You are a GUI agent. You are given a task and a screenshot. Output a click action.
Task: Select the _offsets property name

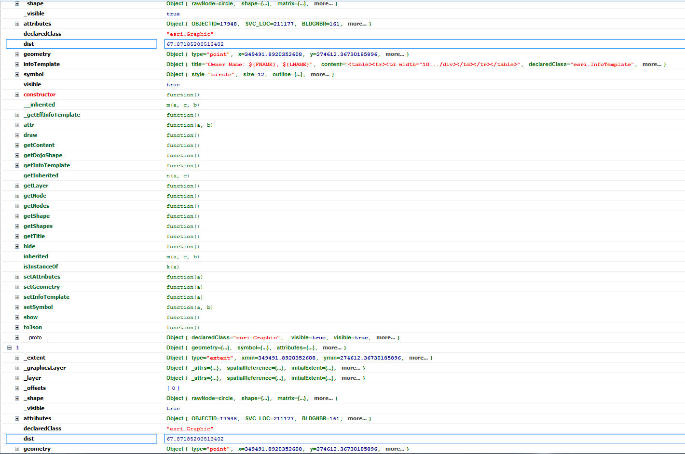point(35,388)
